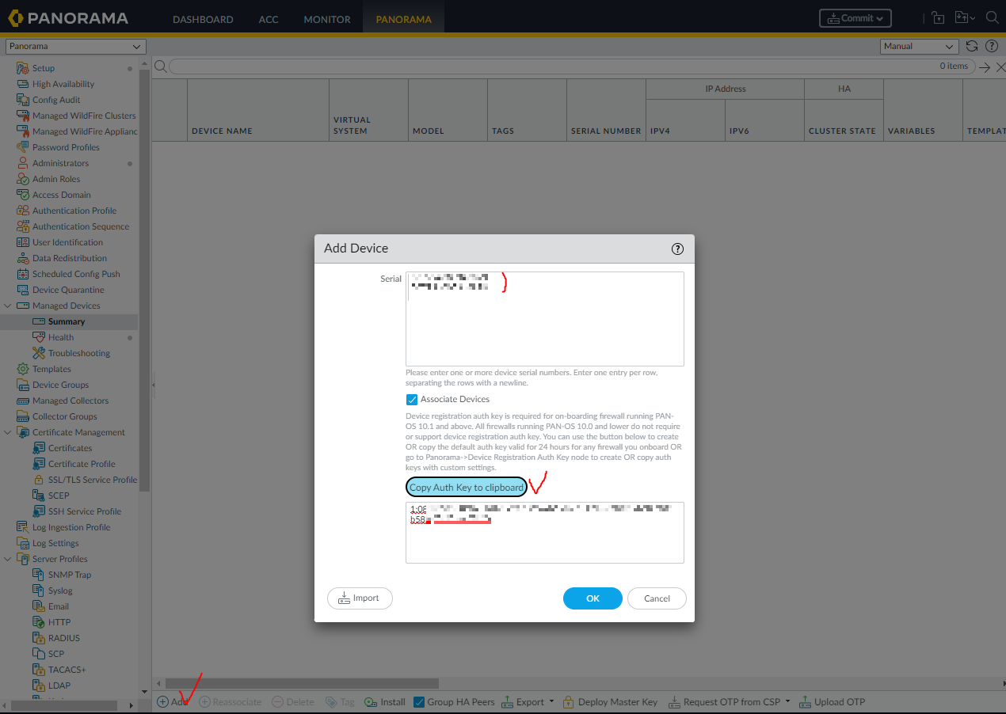Open Data Redistribution node

pos(70,258)
